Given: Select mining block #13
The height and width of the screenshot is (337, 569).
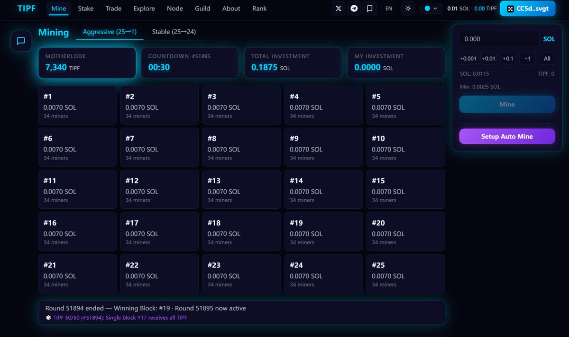Looking at the screenshot, I should pos(241,189).
